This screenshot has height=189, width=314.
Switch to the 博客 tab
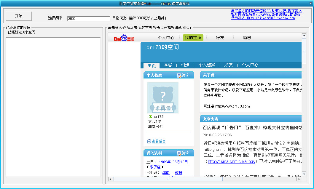(x=168, y=65)
